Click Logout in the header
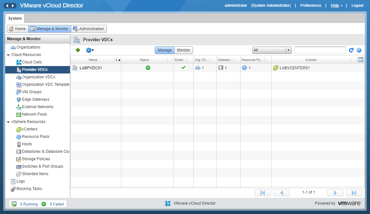Viewport: 370px width, 214px height. (357, 6)
